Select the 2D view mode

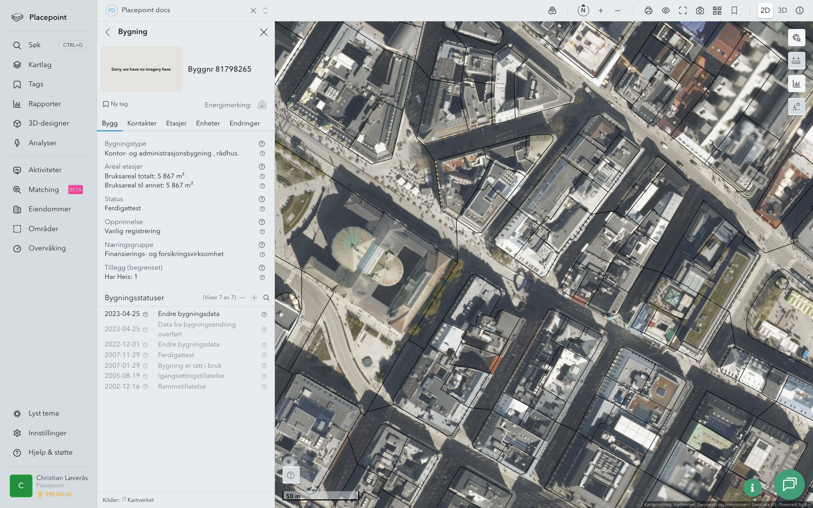[765, 11]
